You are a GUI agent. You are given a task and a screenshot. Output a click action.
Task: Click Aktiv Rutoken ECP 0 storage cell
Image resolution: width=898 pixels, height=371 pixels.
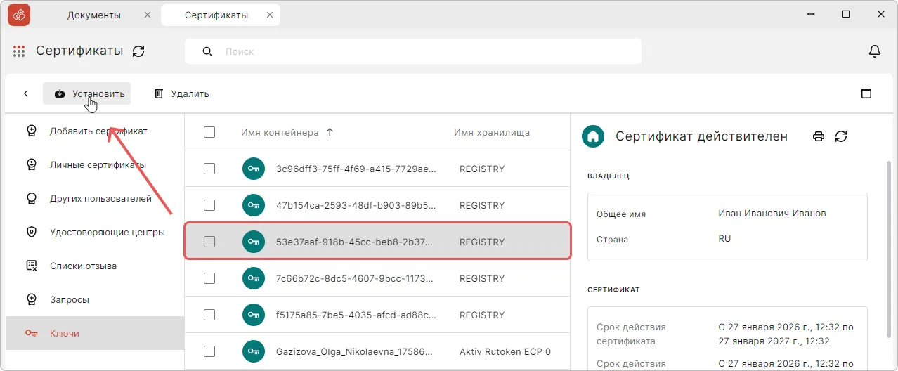pos(505,351)
